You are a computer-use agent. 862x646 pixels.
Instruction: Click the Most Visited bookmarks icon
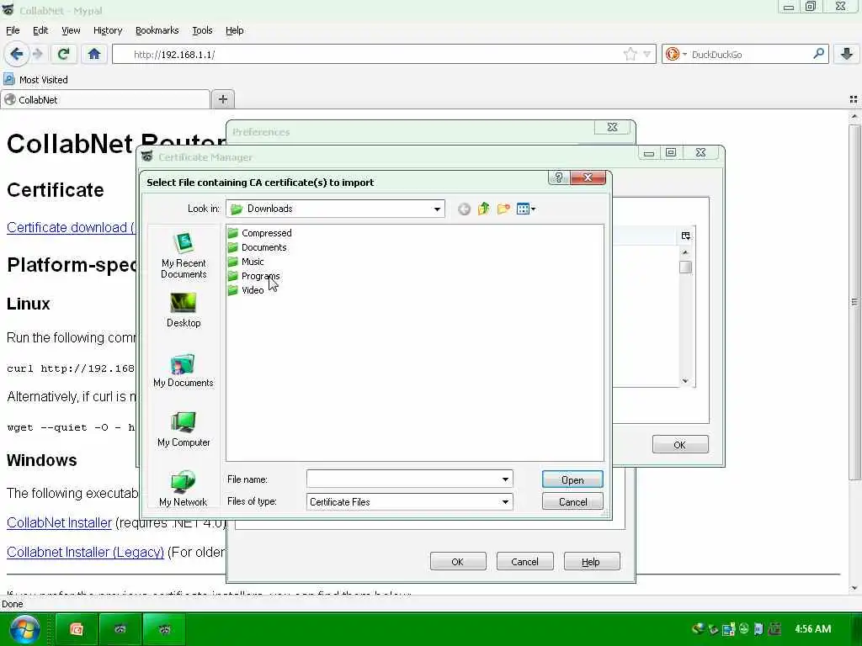[8, 80]
